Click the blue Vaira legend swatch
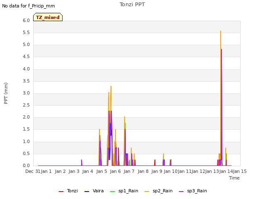 tap(87, 192)
